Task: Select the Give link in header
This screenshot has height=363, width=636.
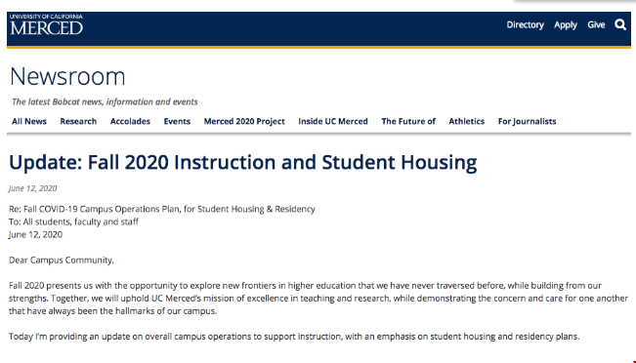Action: click(596, 24)
